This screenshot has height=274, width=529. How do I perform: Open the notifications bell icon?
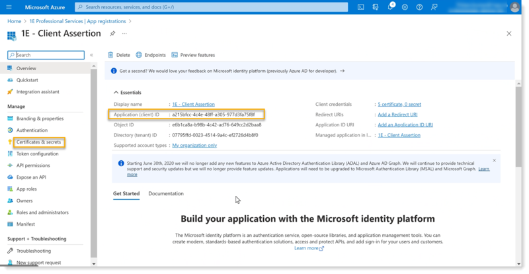[x=389, y=8]
